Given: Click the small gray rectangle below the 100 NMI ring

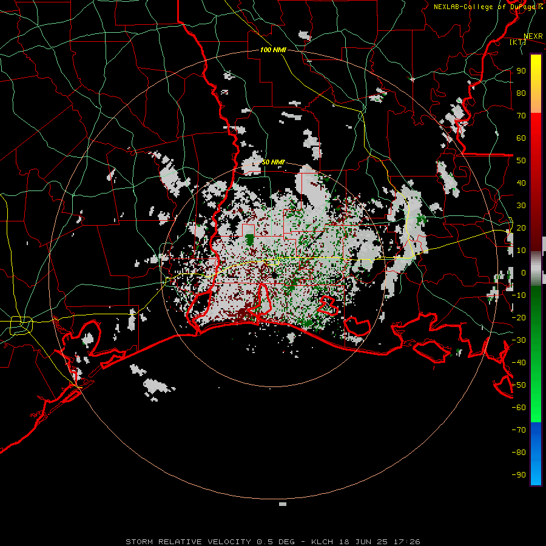Looking at the screenshot, I should pos(283,504).
